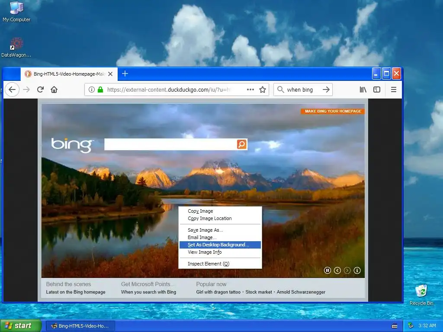The width and height of the screenshot is (443, 332).
Task: Reload the page with the refresh icon
Action: [x=40, y=89]
